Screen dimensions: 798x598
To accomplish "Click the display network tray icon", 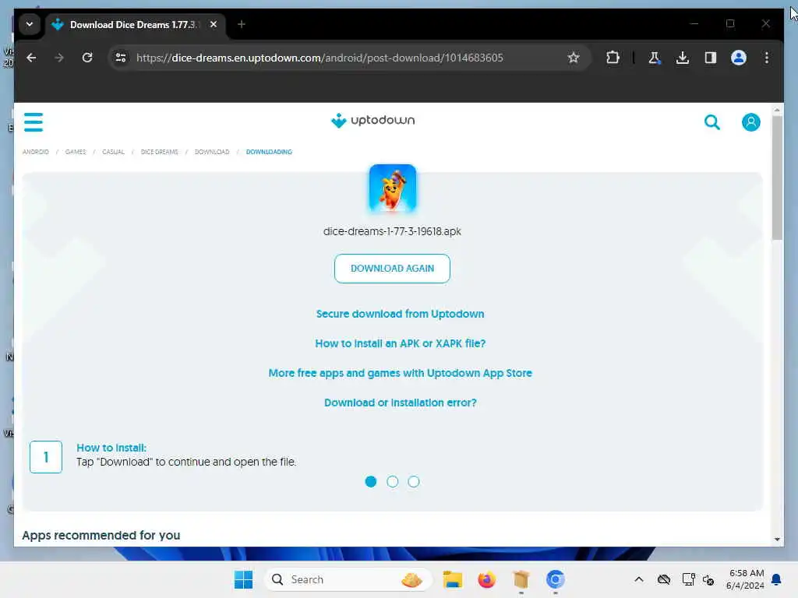I will coord(688,579).
